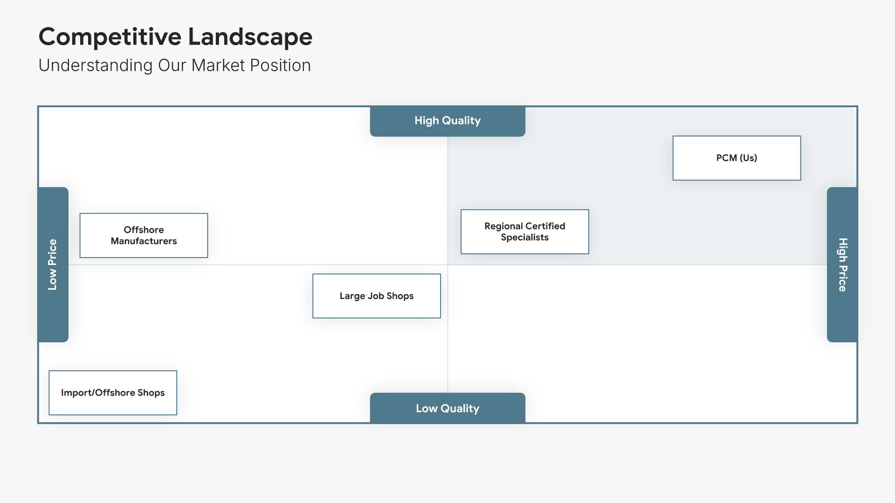The height and width of the screenshot is (503, 895).
Task: Click the center intersection of axis lines
Action: coord(447,265)
